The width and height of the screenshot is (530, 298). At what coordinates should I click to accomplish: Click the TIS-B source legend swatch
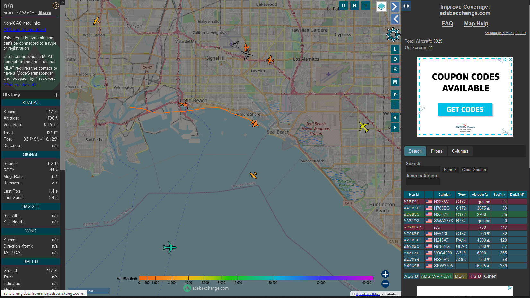click(x=475, y=276)
